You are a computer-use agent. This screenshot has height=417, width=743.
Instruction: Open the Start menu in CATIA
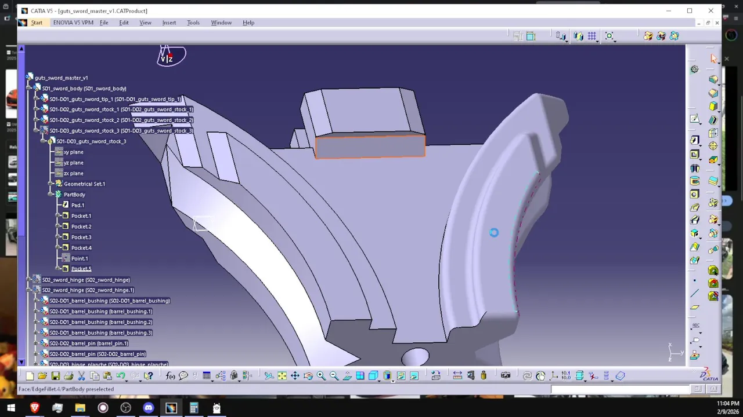point(37,23)
